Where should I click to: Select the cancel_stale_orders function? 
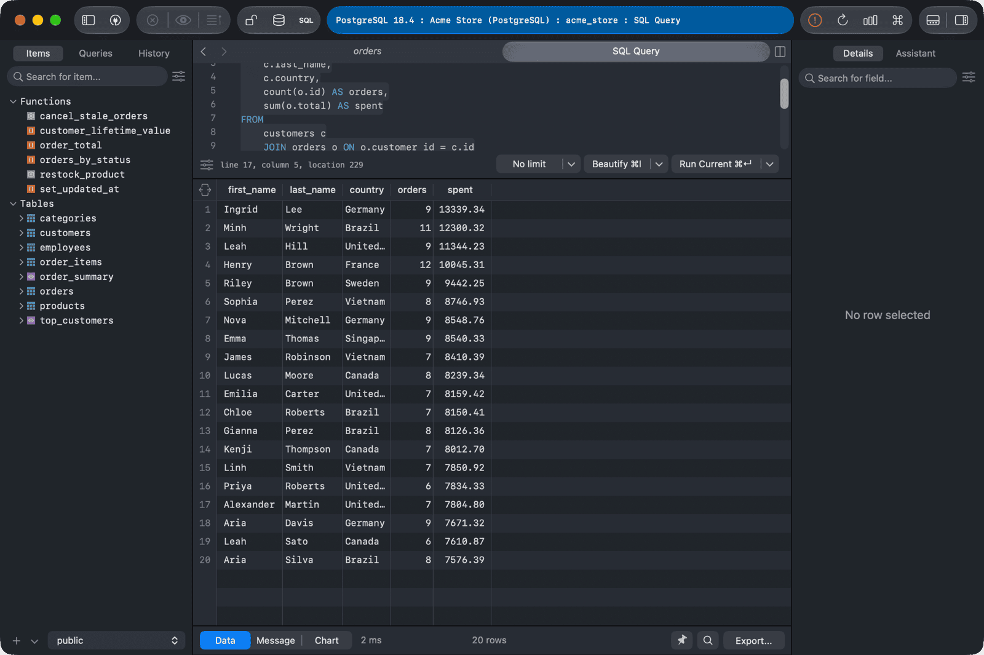[x=93, y=116]
